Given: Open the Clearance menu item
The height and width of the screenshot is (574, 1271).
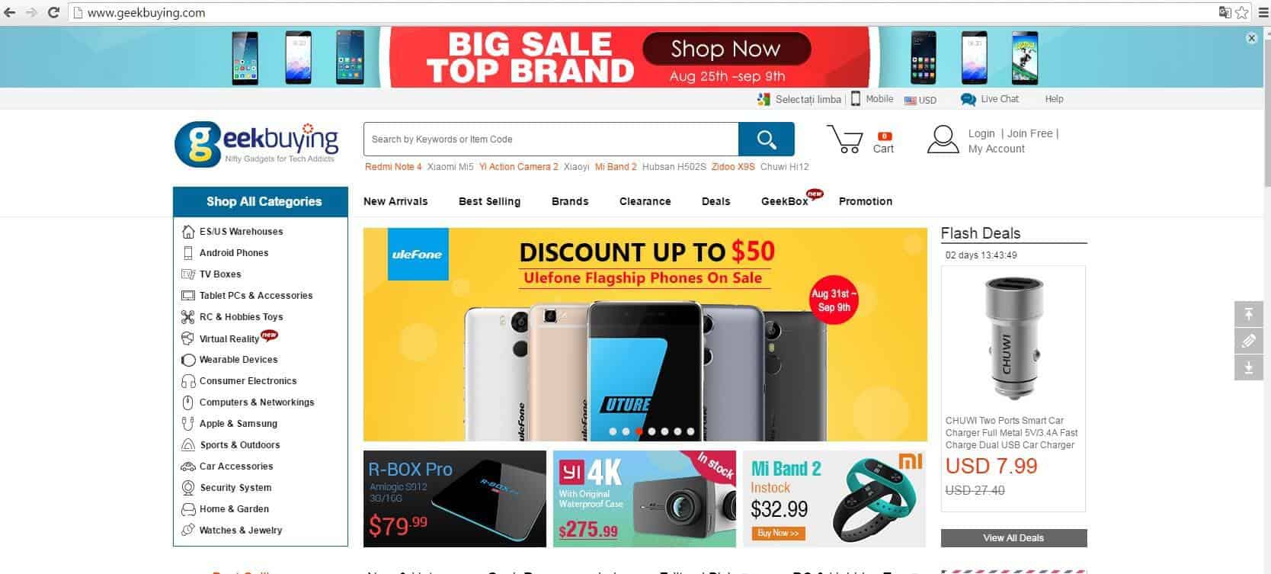Looking at the screenshot, I should pos(645,201).
